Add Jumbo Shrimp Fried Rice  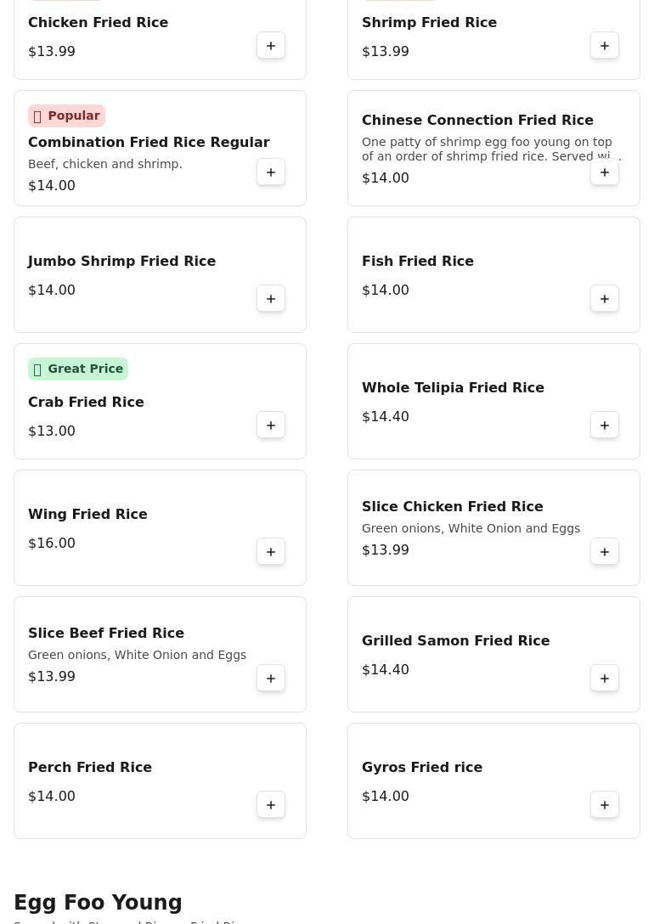coord(271,299)
